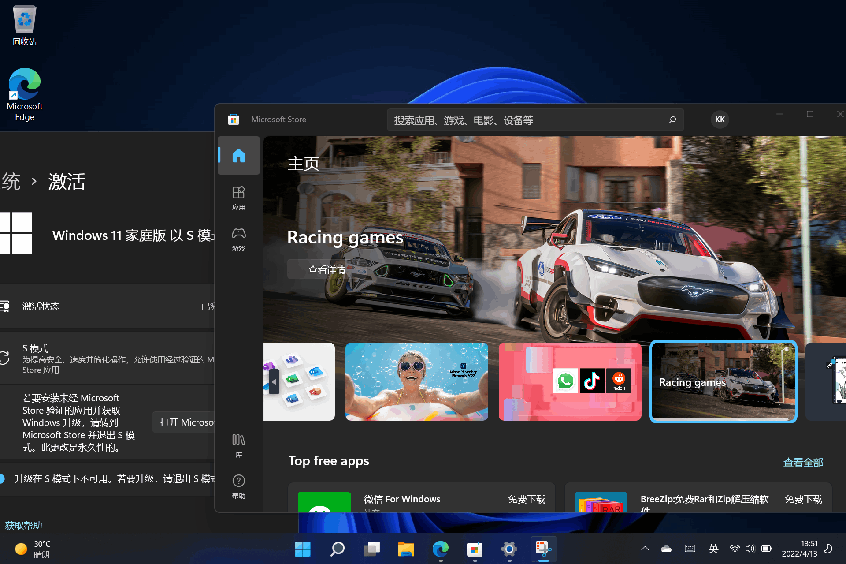Expand S 模式 row in Settings window

coord(107,359)
